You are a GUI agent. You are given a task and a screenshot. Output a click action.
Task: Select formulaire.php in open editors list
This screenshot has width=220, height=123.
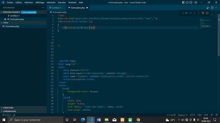click(23, 19)
